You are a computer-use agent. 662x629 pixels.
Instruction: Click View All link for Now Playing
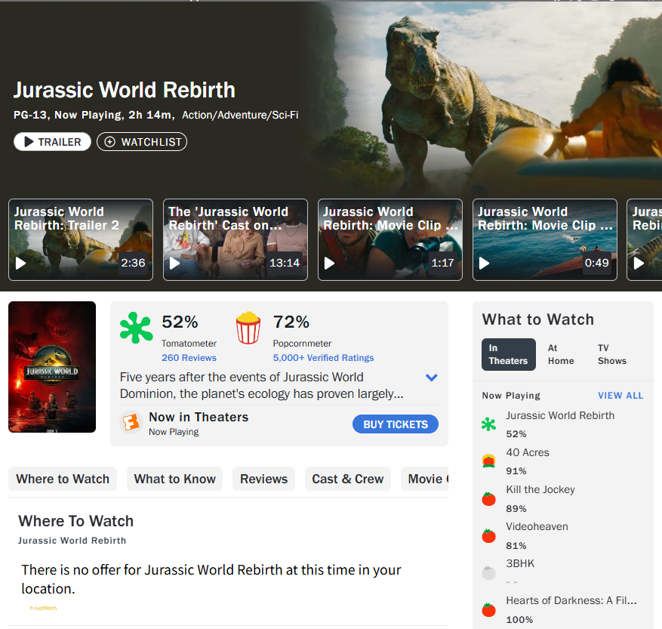tap(620, 396)
